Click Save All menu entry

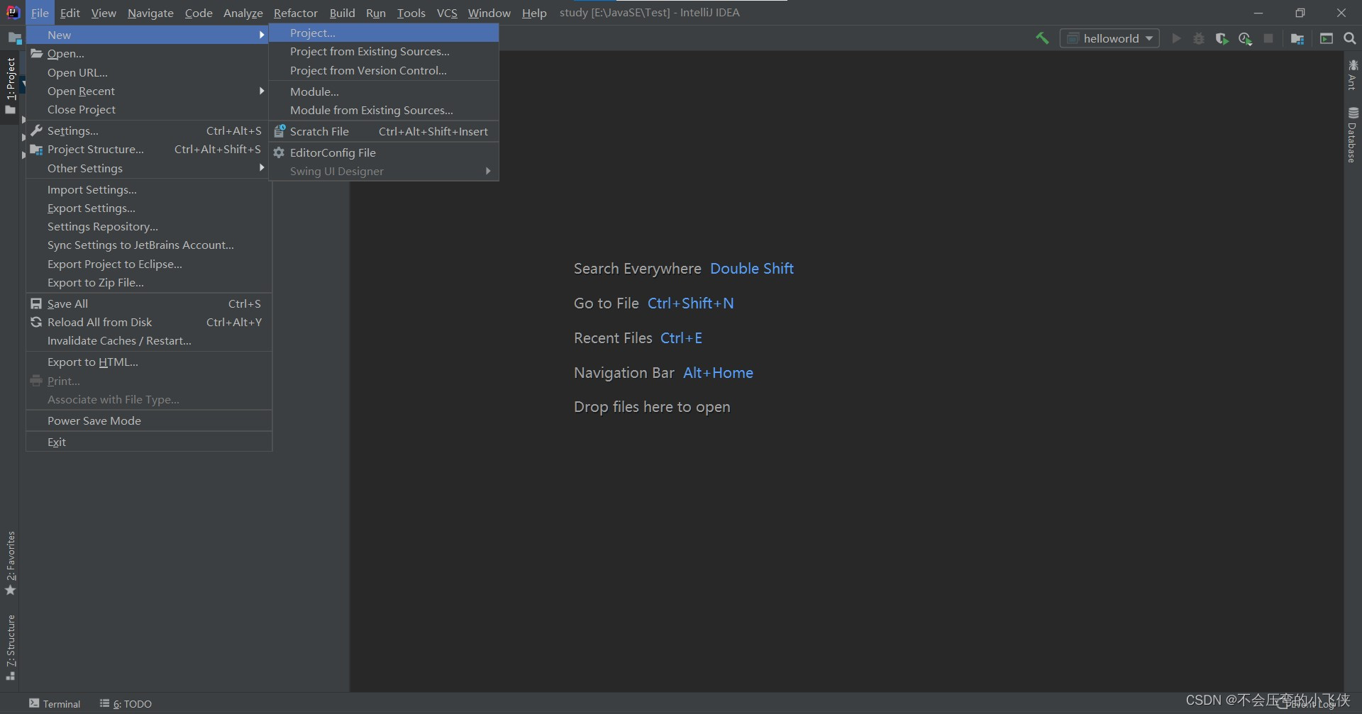tap(148, 303)
